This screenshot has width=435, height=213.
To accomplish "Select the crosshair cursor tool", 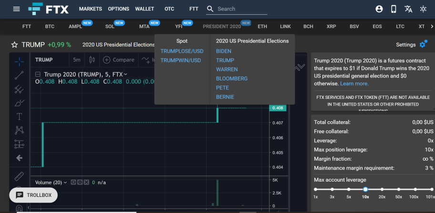I will pyautogui.click(x=19, y=61).
